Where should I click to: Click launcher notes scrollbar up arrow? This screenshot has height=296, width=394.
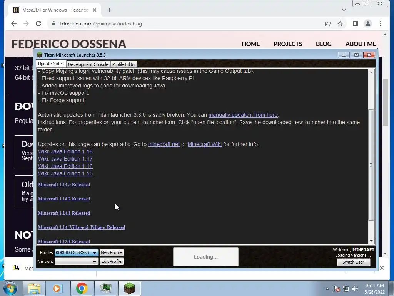pos(371,73)
